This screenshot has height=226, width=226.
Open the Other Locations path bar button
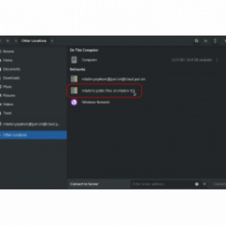[34, 41]
